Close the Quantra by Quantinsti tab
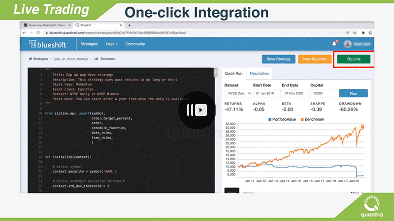The width and height of the screenshot is (394, 221). [x=69, y=26]
